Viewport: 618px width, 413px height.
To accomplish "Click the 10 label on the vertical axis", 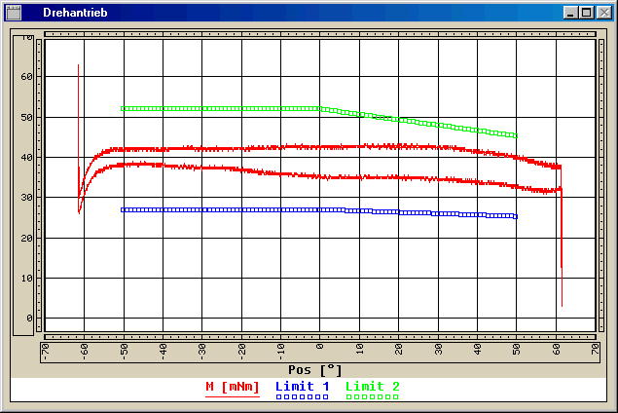I will tap(28, 278).
